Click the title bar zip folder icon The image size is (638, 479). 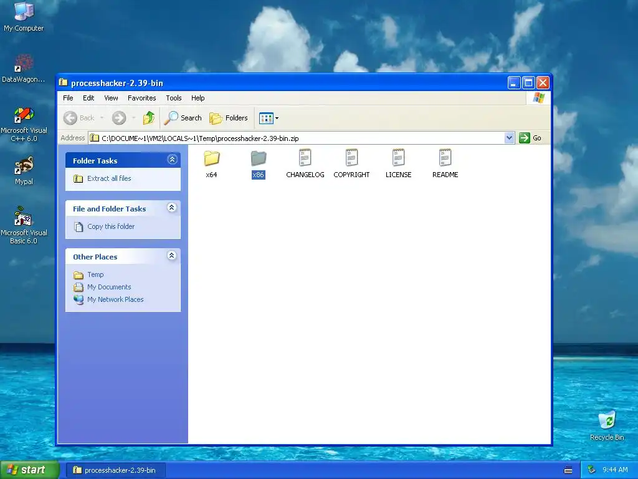(63, 83)
